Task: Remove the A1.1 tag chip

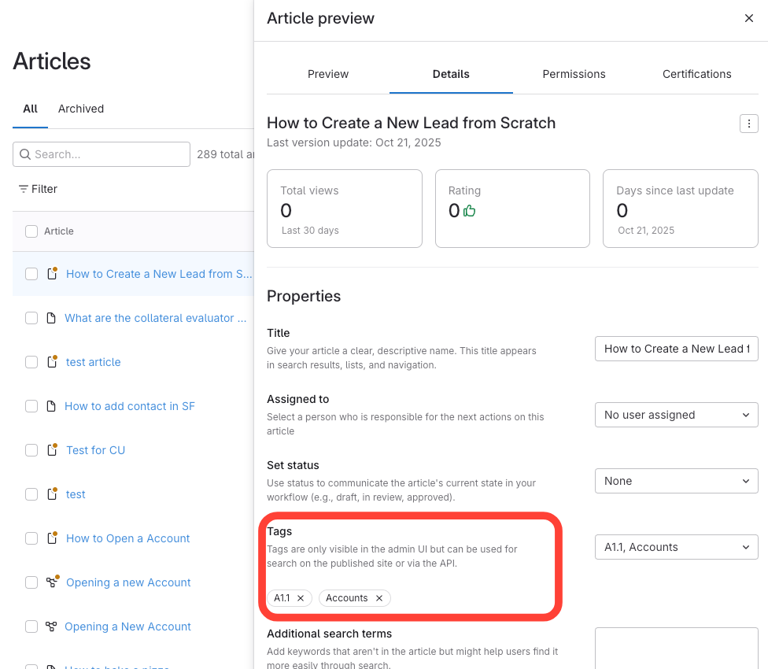Action: 301,598
